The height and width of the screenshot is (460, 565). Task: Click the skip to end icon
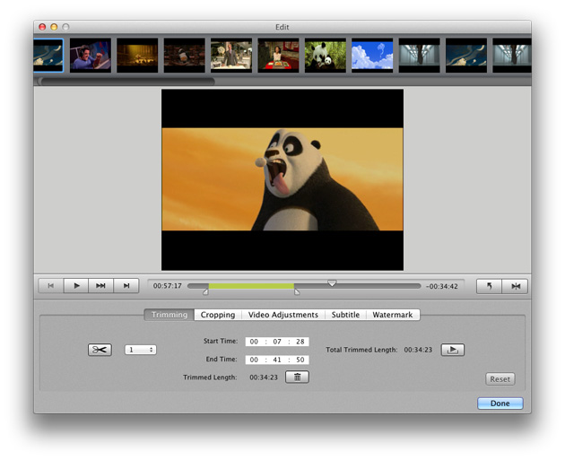coord(126,286)
